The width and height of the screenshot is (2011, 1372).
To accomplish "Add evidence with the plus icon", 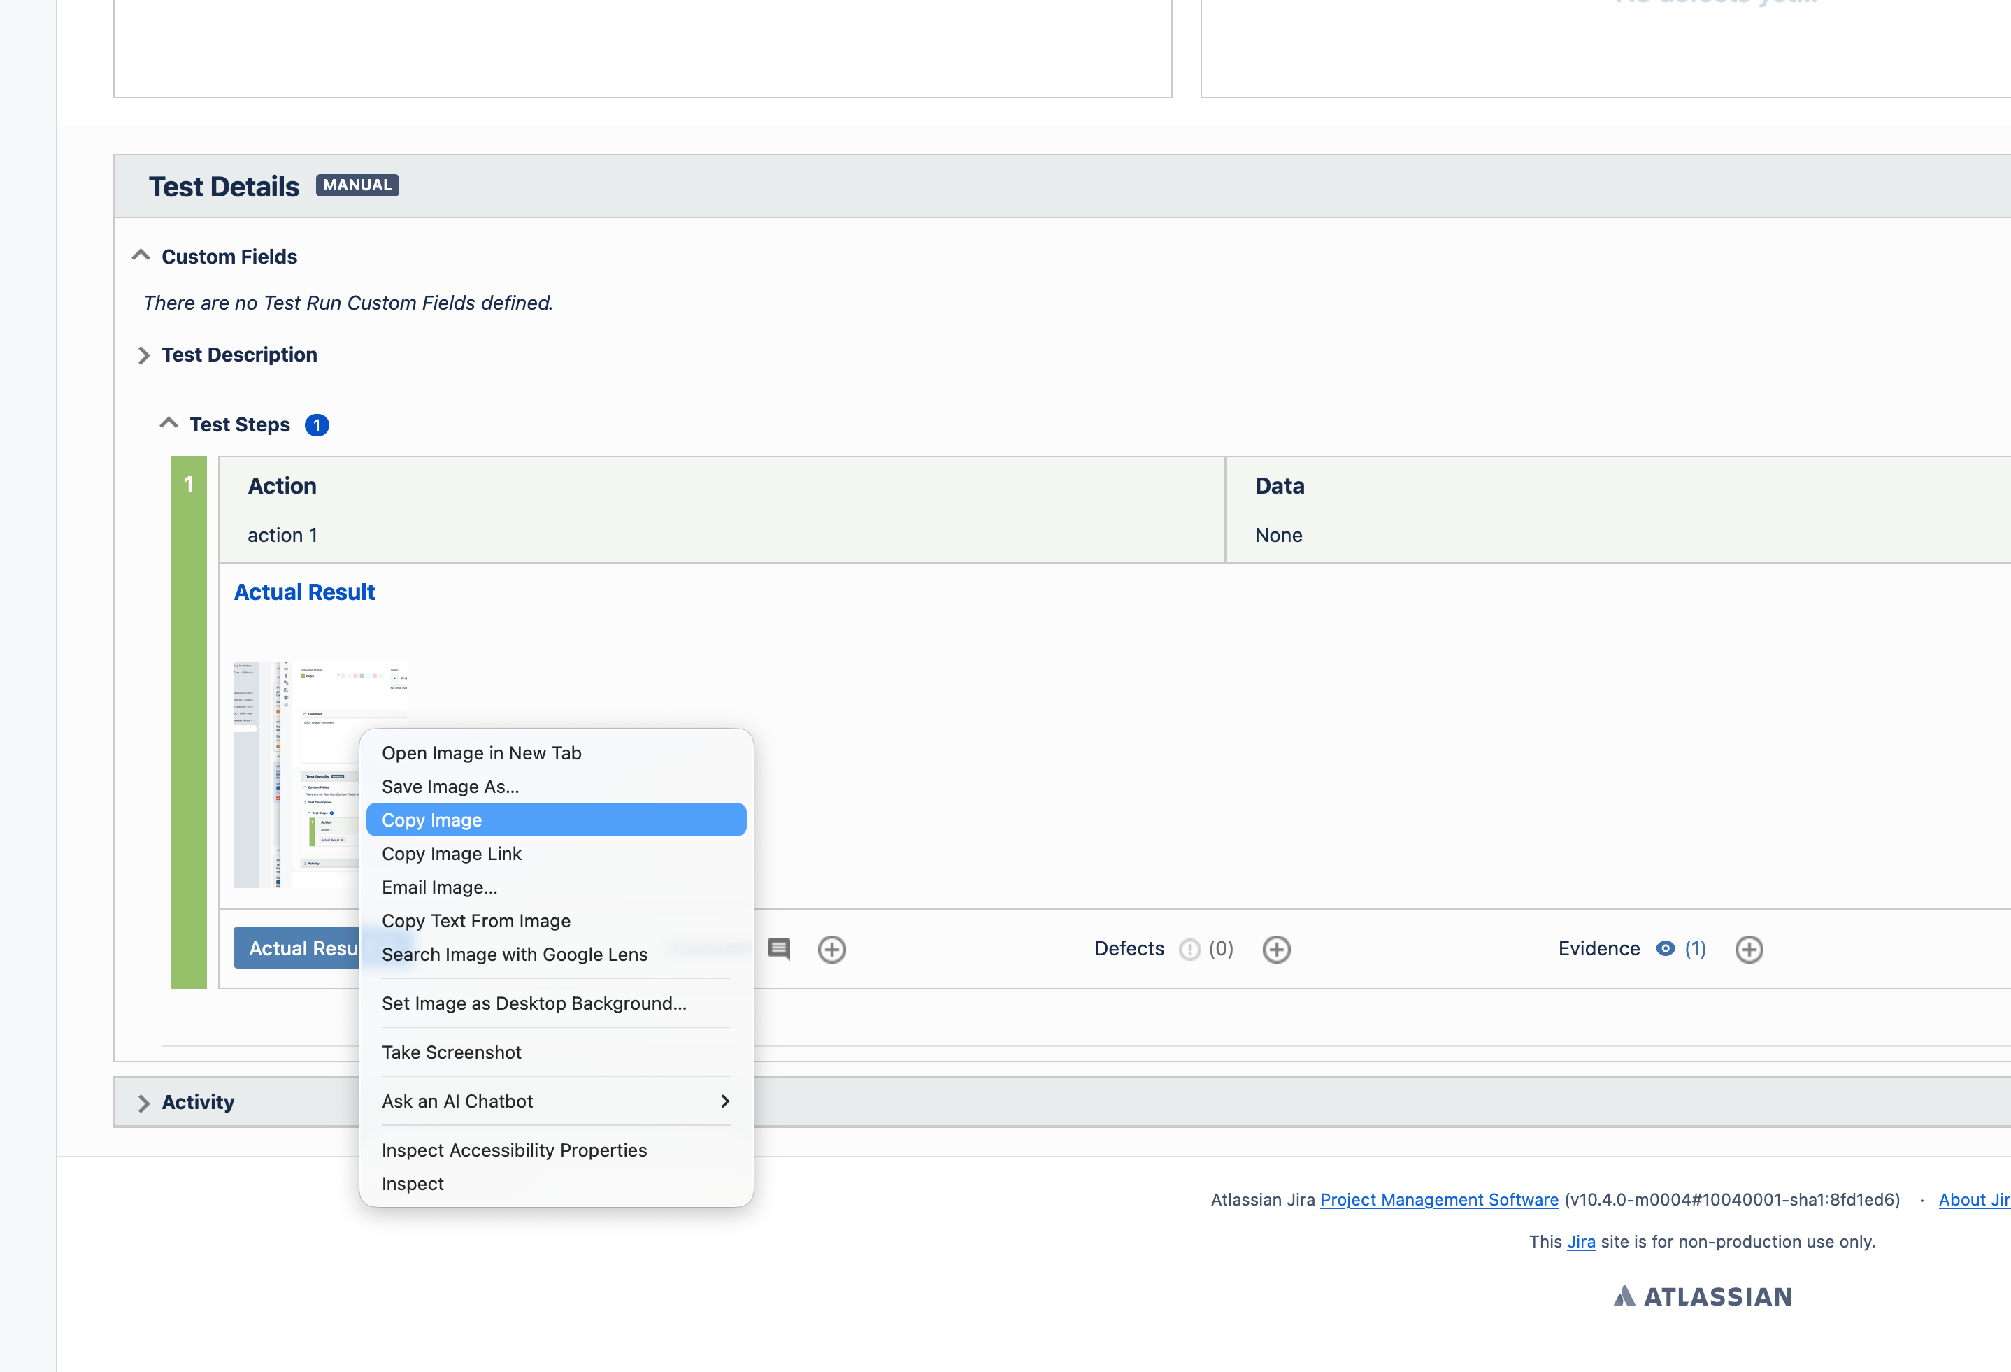I will [1749, 950].
